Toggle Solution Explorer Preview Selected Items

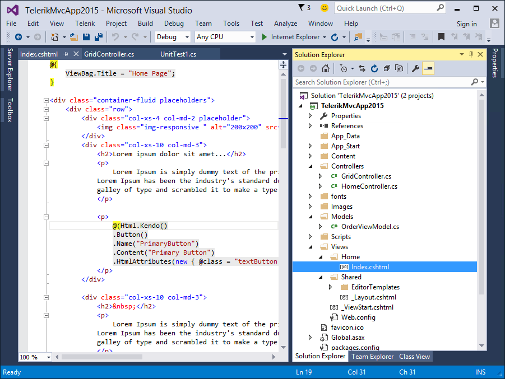pos(428,68)
